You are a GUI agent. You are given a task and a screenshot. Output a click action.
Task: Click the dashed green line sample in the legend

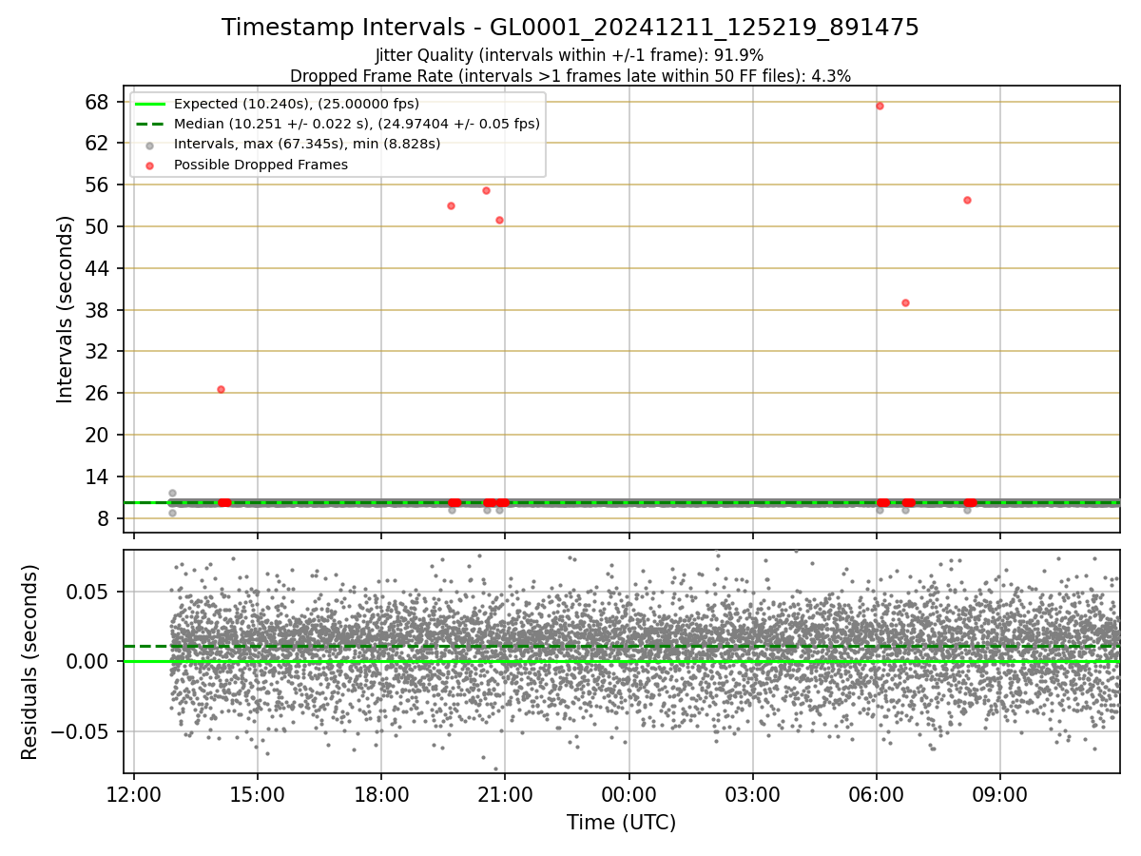tap(150, 124)
